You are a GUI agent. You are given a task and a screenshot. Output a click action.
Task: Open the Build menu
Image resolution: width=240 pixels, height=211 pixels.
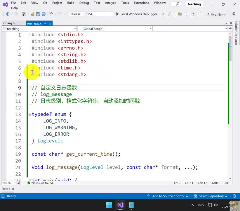[71, 3]
